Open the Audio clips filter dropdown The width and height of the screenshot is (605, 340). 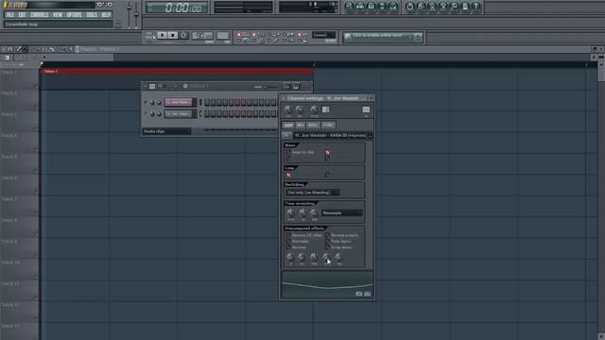166,131
